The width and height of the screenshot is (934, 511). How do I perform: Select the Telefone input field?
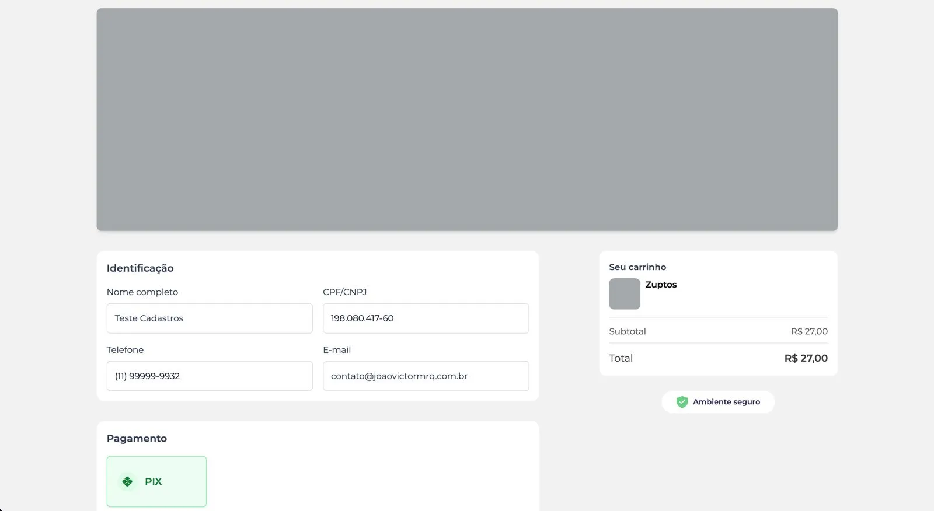click(210, 376)
